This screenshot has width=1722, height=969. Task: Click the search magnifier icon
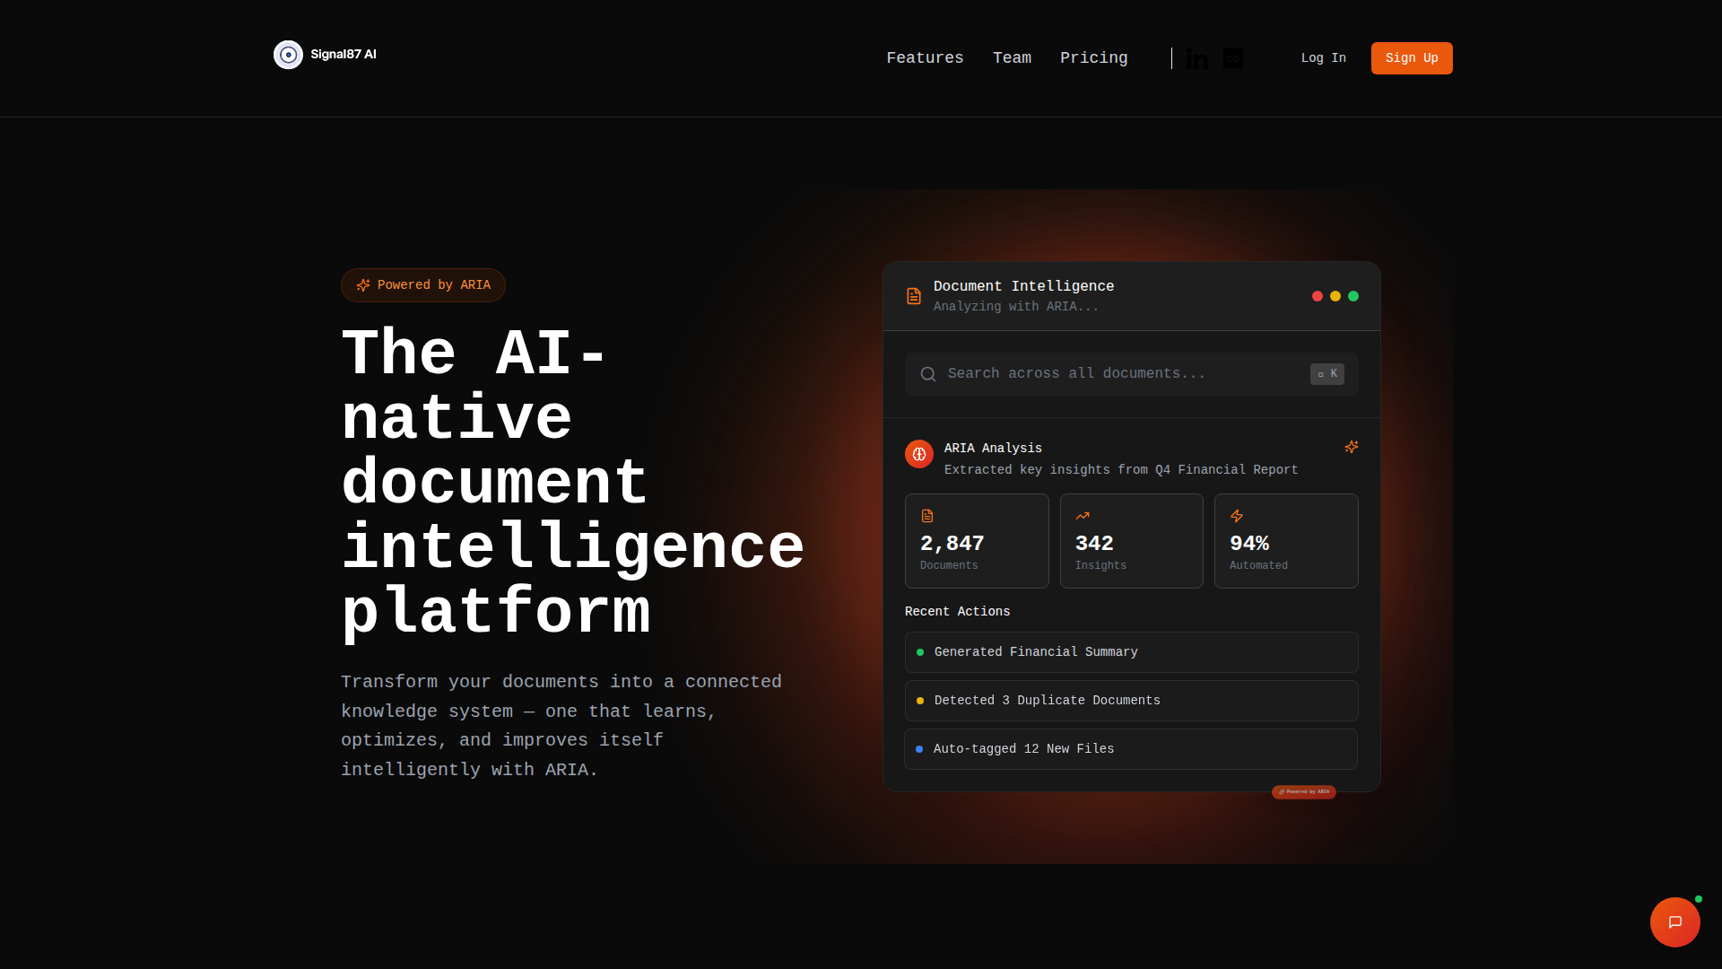point(928,374)
